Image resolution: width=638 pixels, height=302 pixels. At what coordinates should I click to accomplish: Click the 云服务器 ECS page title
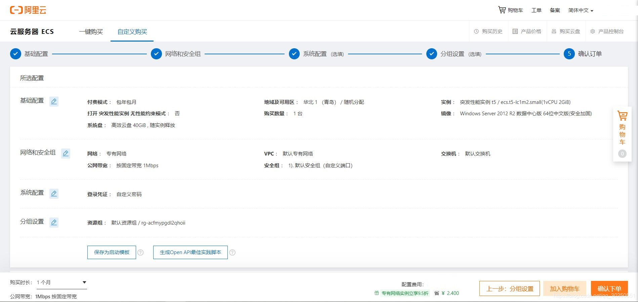pyautogui.click(x=32, y=32)
